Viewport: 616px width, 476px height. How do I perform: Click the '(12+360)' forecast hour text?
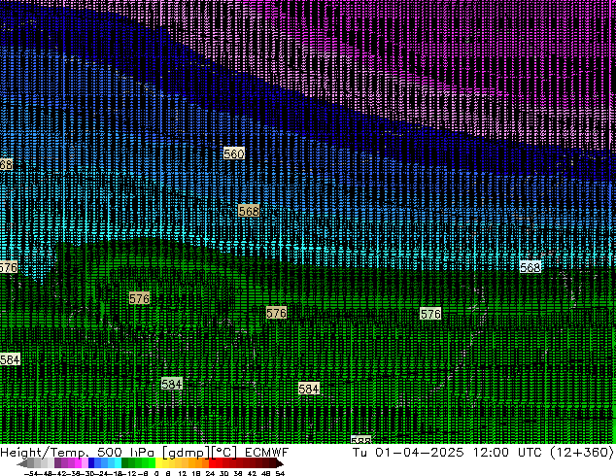582,453
